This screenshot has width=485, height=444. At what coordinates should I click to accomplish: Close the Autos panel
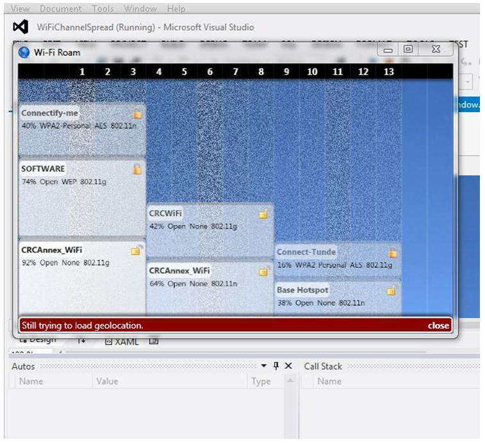coord(288,366)
